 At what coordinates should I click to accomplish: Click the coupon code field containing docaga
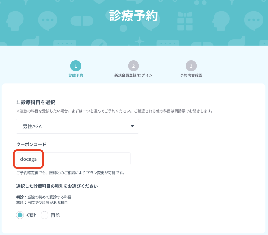(x=73, y=159)
